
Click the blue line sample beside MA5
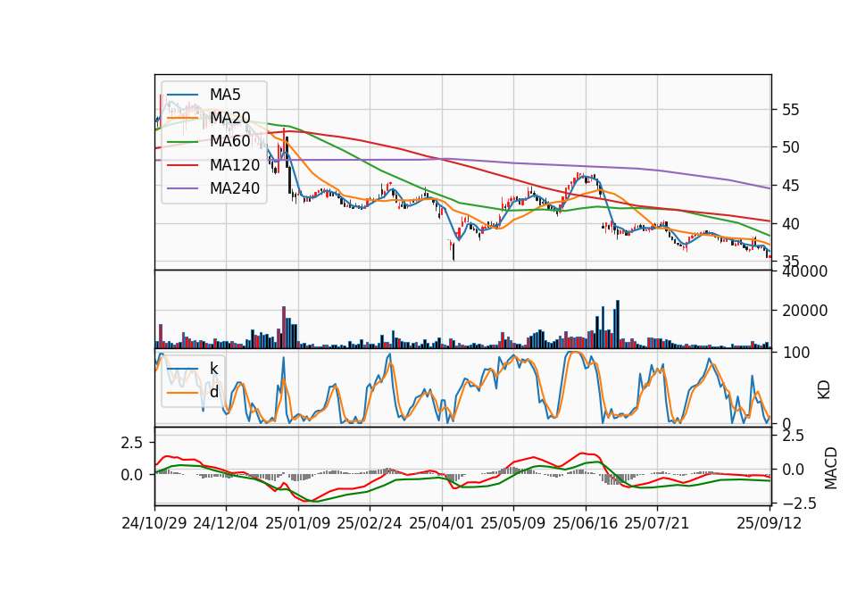click(x=182, y=95)
